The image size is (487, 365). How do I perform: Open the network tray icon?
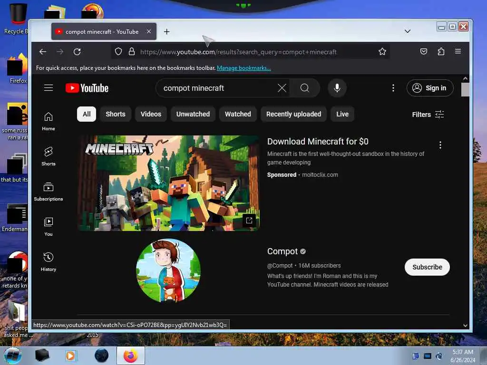(x=428, y=356)
